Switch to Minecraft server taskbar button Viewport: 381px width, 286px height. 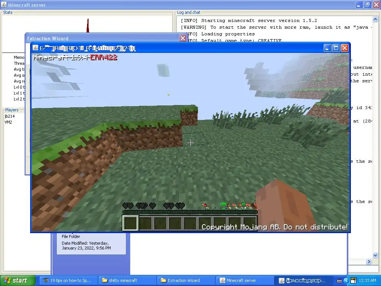click(245, 280)
